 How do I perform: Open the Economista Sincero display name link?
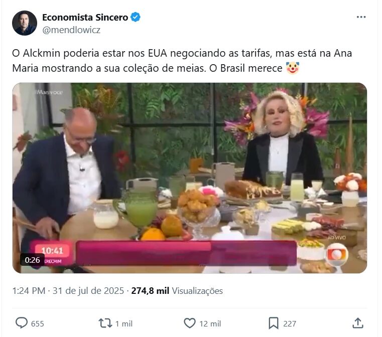tap(85, 17)
